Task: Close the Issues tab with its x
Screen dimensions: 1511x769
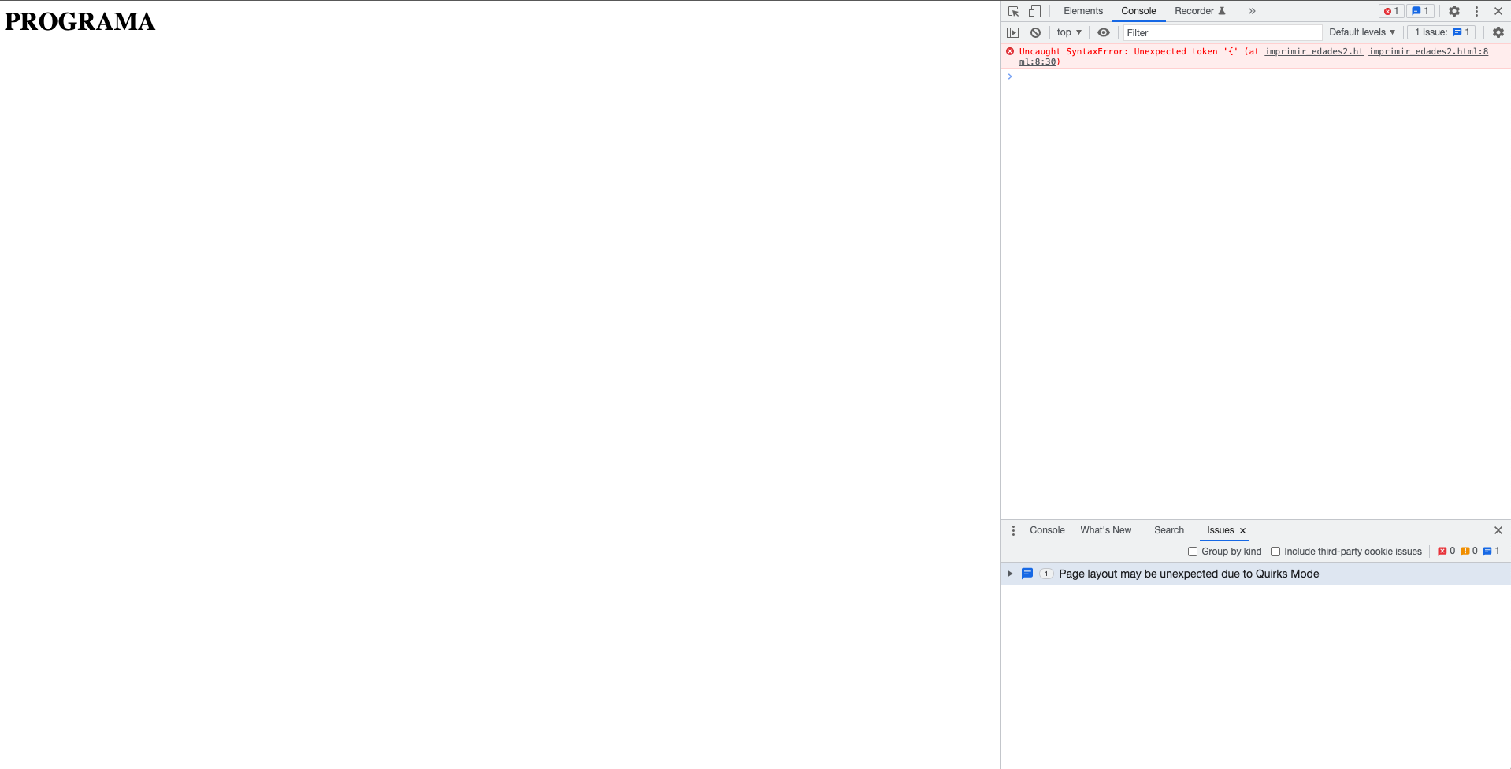Action: click(1242, 531)
